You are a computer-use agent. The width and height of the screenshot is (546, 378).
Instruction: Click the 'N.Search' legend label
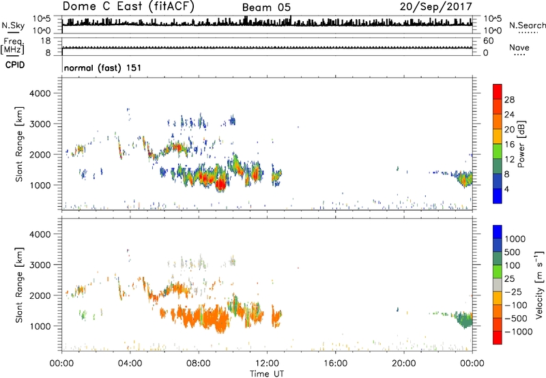[x=527, y=25]
